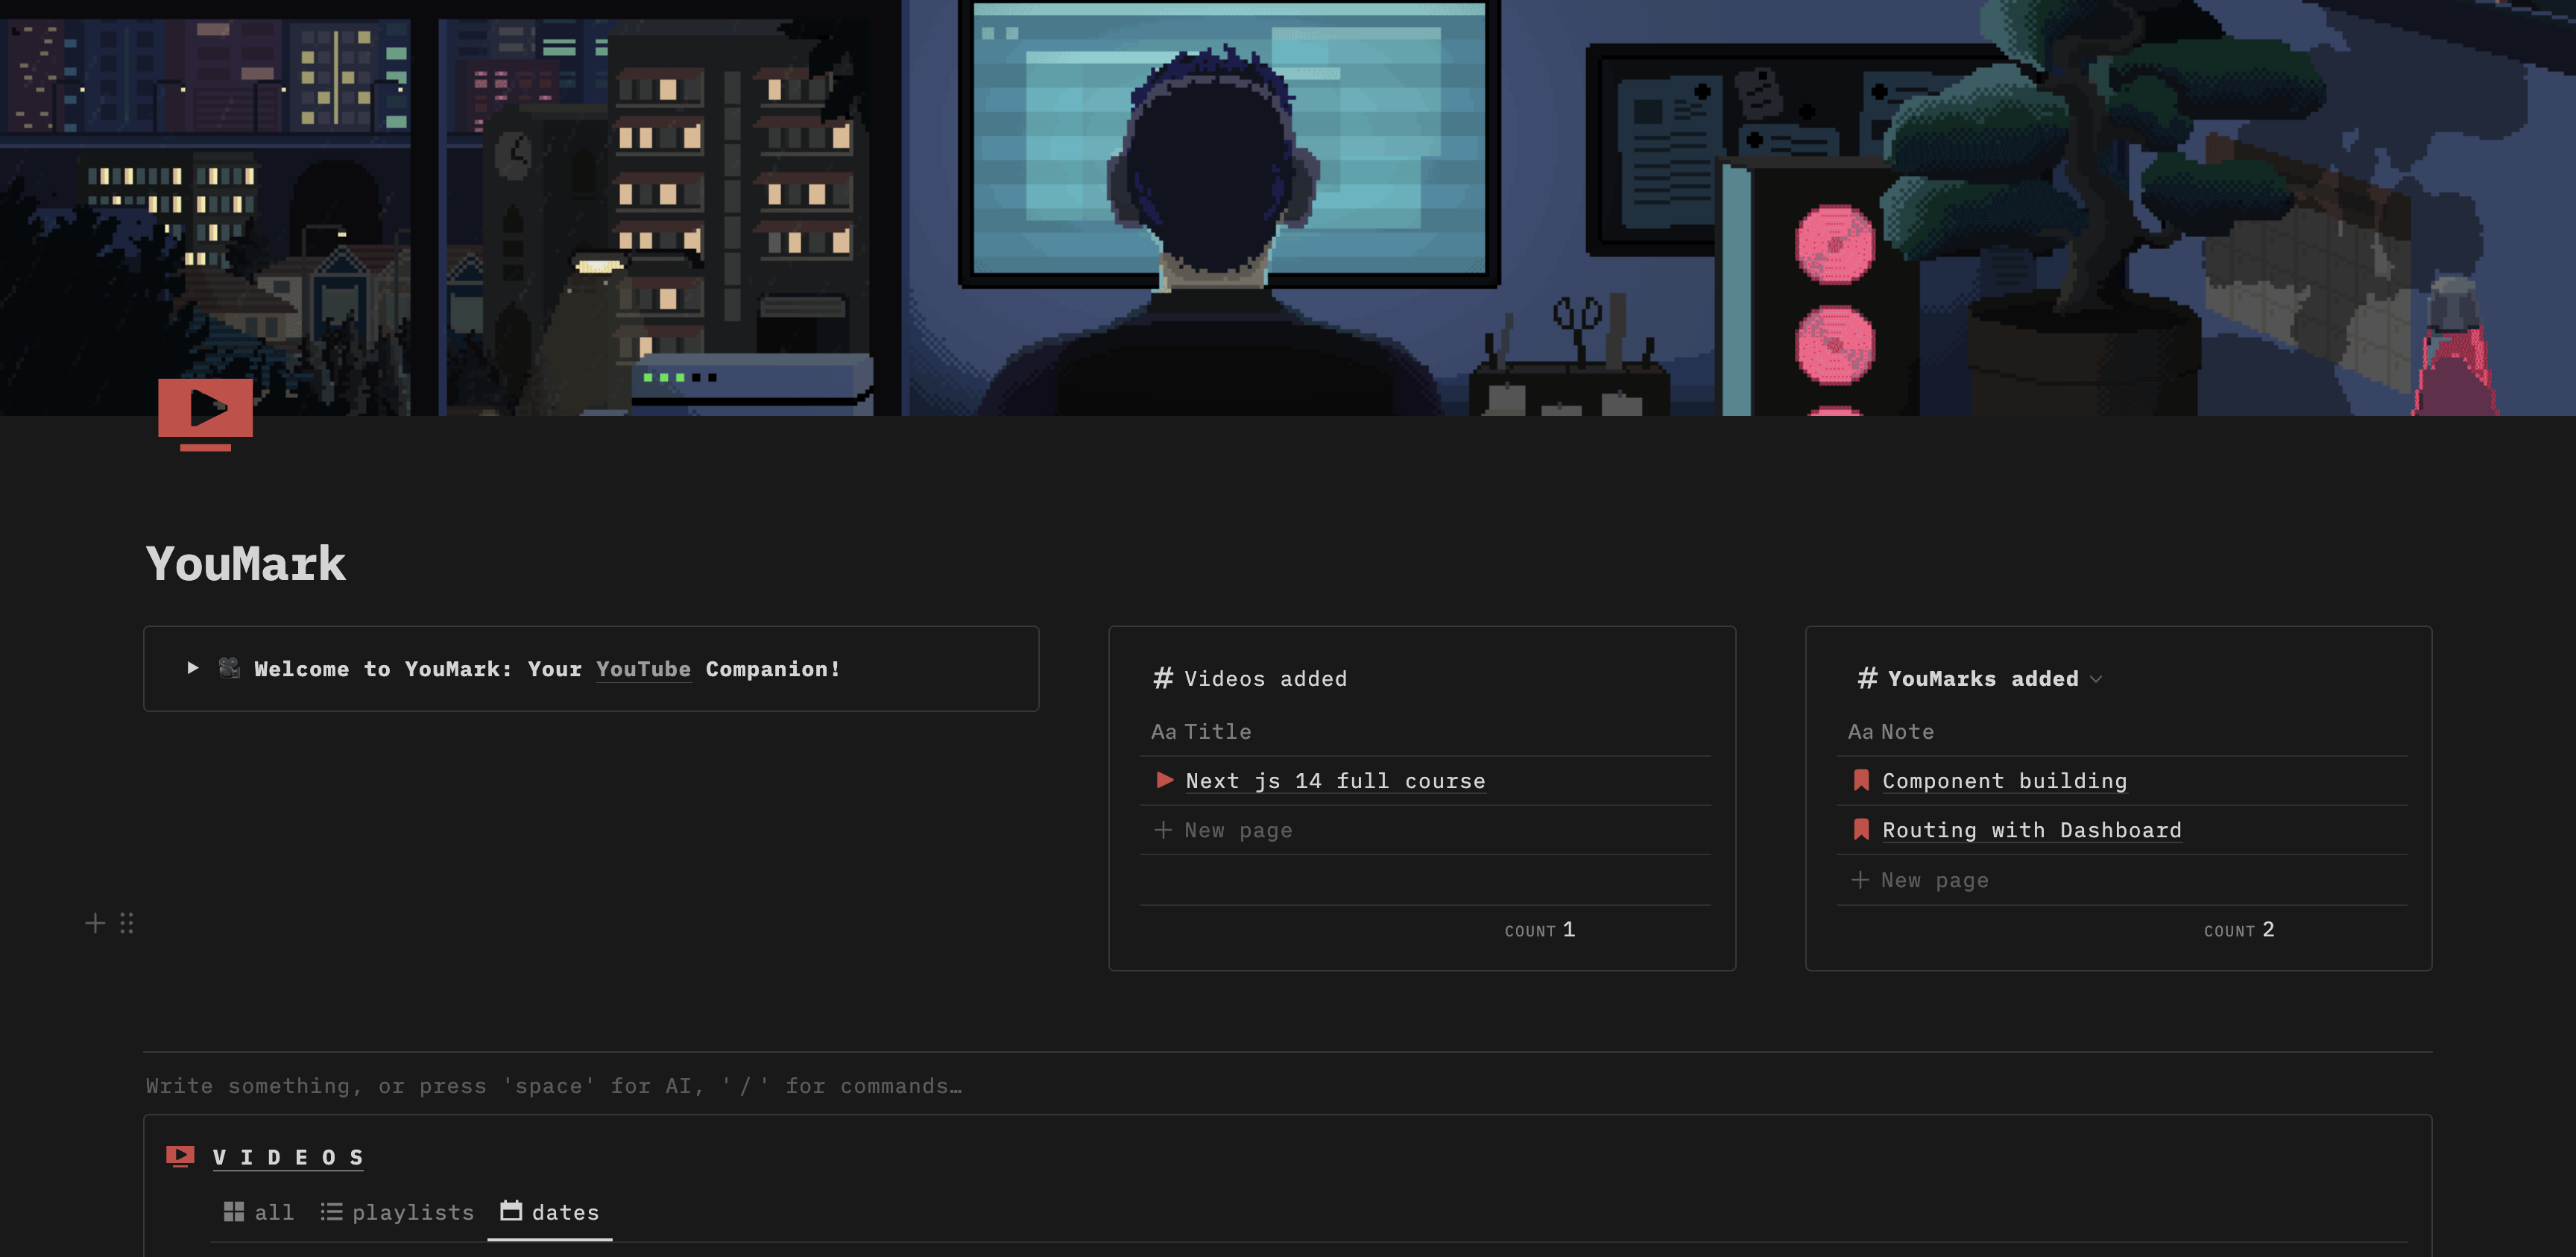Select the dates view tab
Image resolution: width=2576 pixels, height=1257 pixels.
[550, 1212]
